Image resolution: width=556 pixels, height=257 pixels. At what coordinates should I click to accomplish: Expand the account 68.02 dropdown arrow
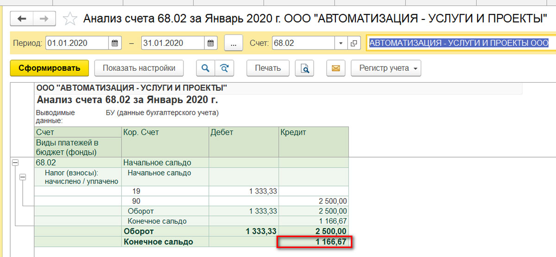(x=341, y=43)
